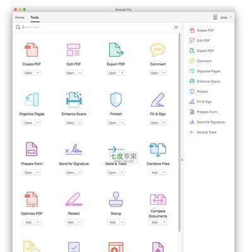Click Open button under Send for Signature

(x=71, y=173)
